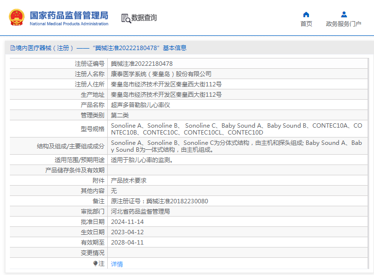This screenshot has width=374, height=275.
Task: Click approval department 河北省药品监督管理局
Action: click(x=140, y=212)
